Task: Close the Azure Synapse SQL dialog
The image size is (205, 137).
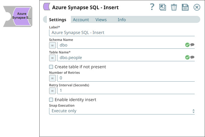Action: pos(197,7)
